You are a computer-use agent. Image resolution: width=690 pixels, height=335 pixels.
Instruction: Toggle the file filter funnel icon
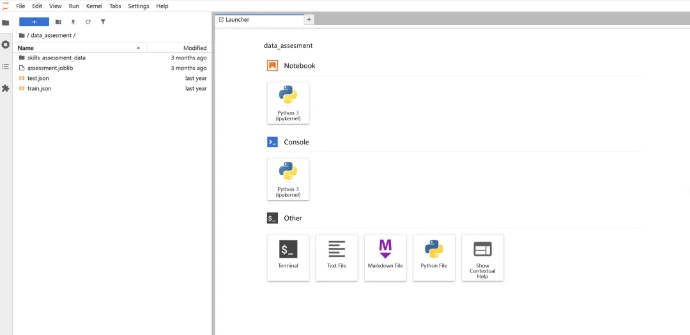(103, 22)
